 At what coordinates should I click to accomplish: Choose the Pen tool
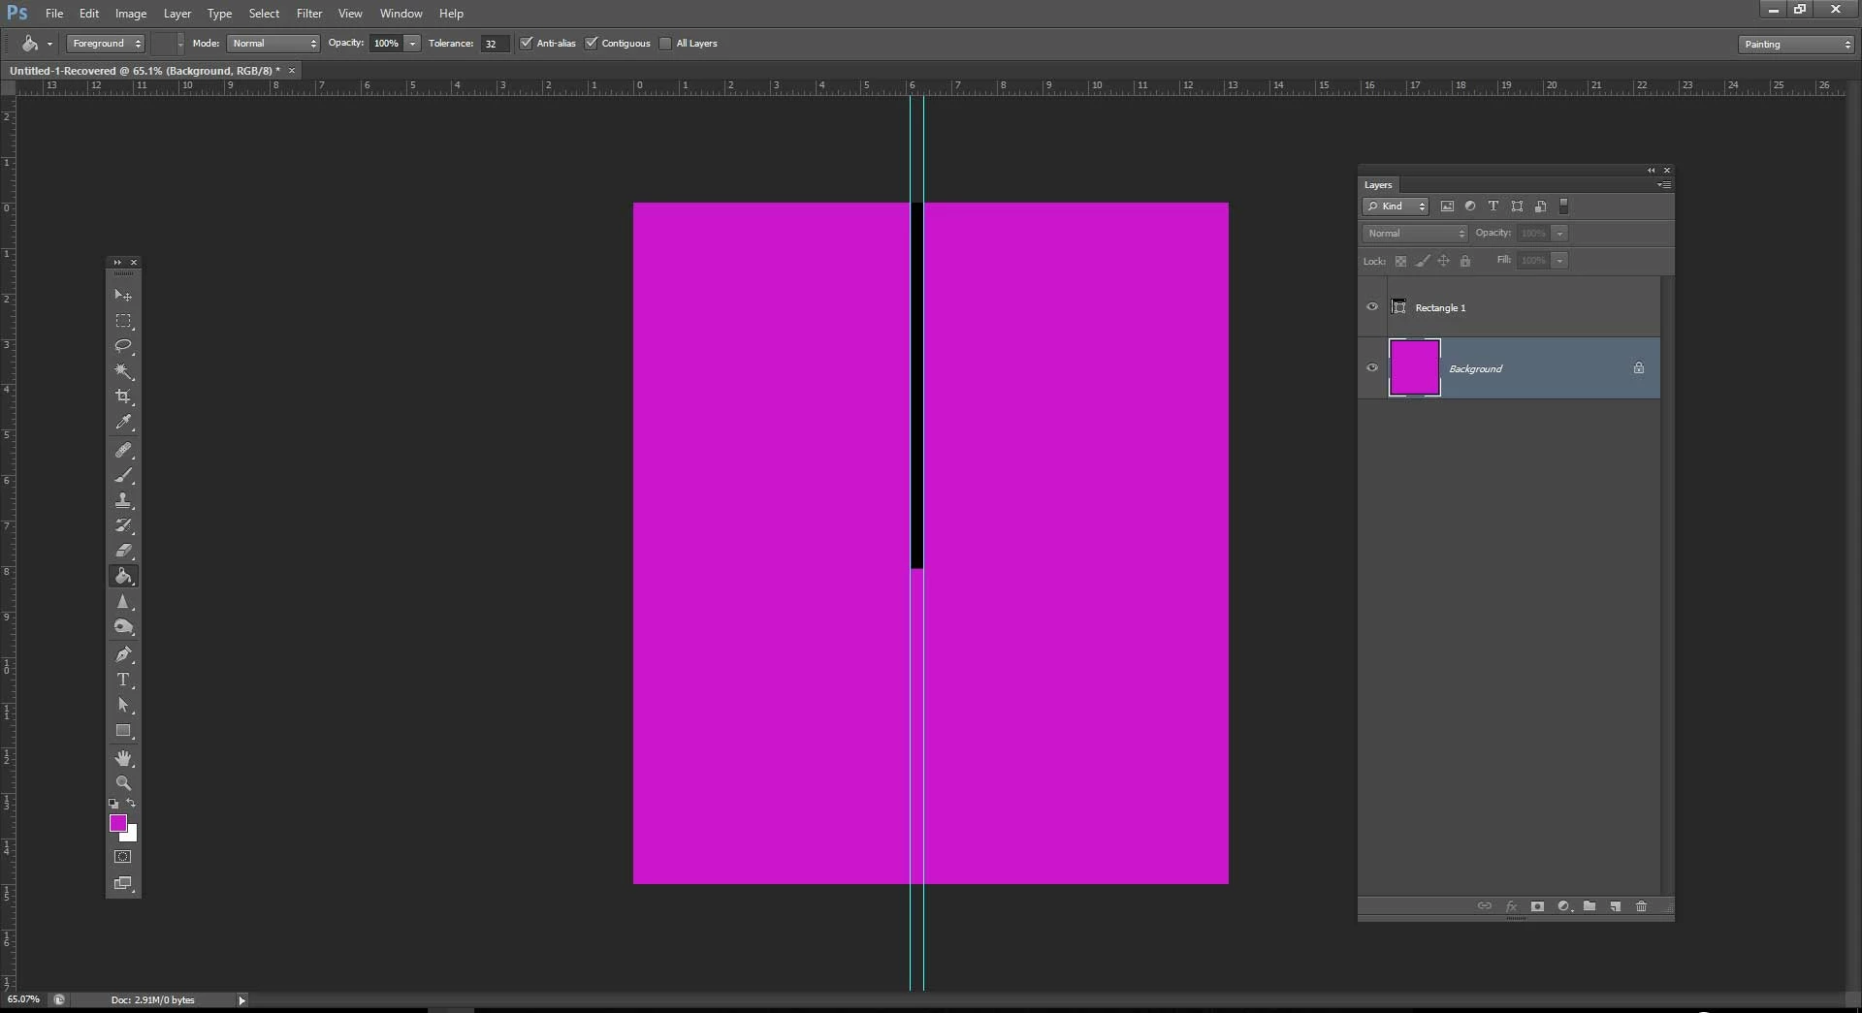(123, 654)
